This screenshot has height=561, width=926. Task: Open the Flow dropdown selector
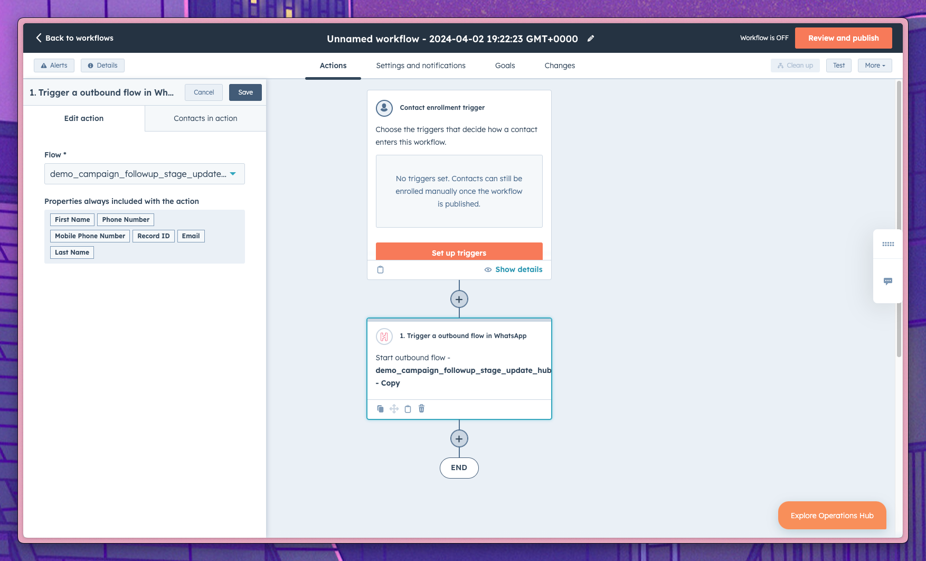point(144,174)
